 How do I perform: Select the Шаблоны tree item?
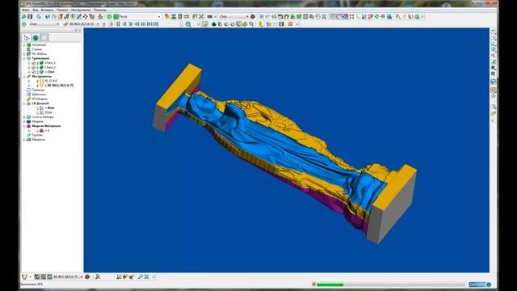point(39,95)
